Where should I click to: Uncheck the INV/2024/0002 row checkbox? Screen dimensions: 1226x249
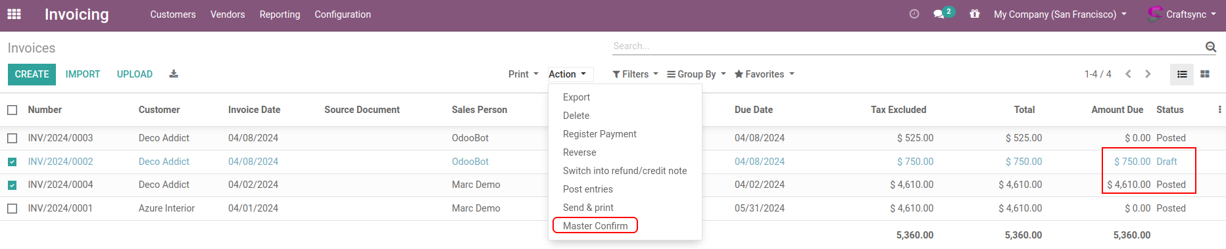point(12,162)
